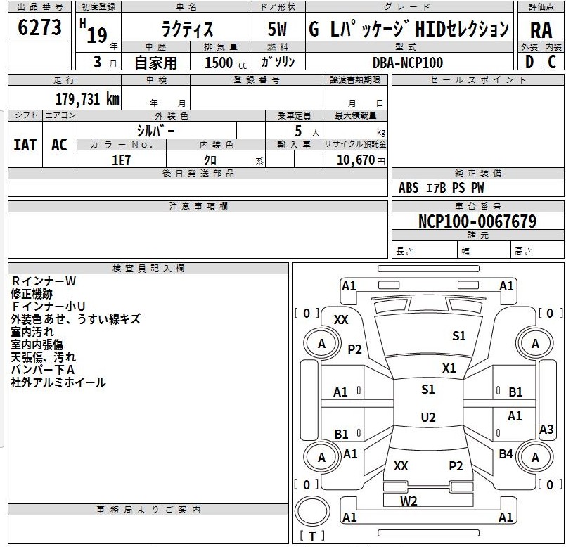Click the 純正装備 header
The height and width of the screenshot is (547, 566).
tap(477, 173)
